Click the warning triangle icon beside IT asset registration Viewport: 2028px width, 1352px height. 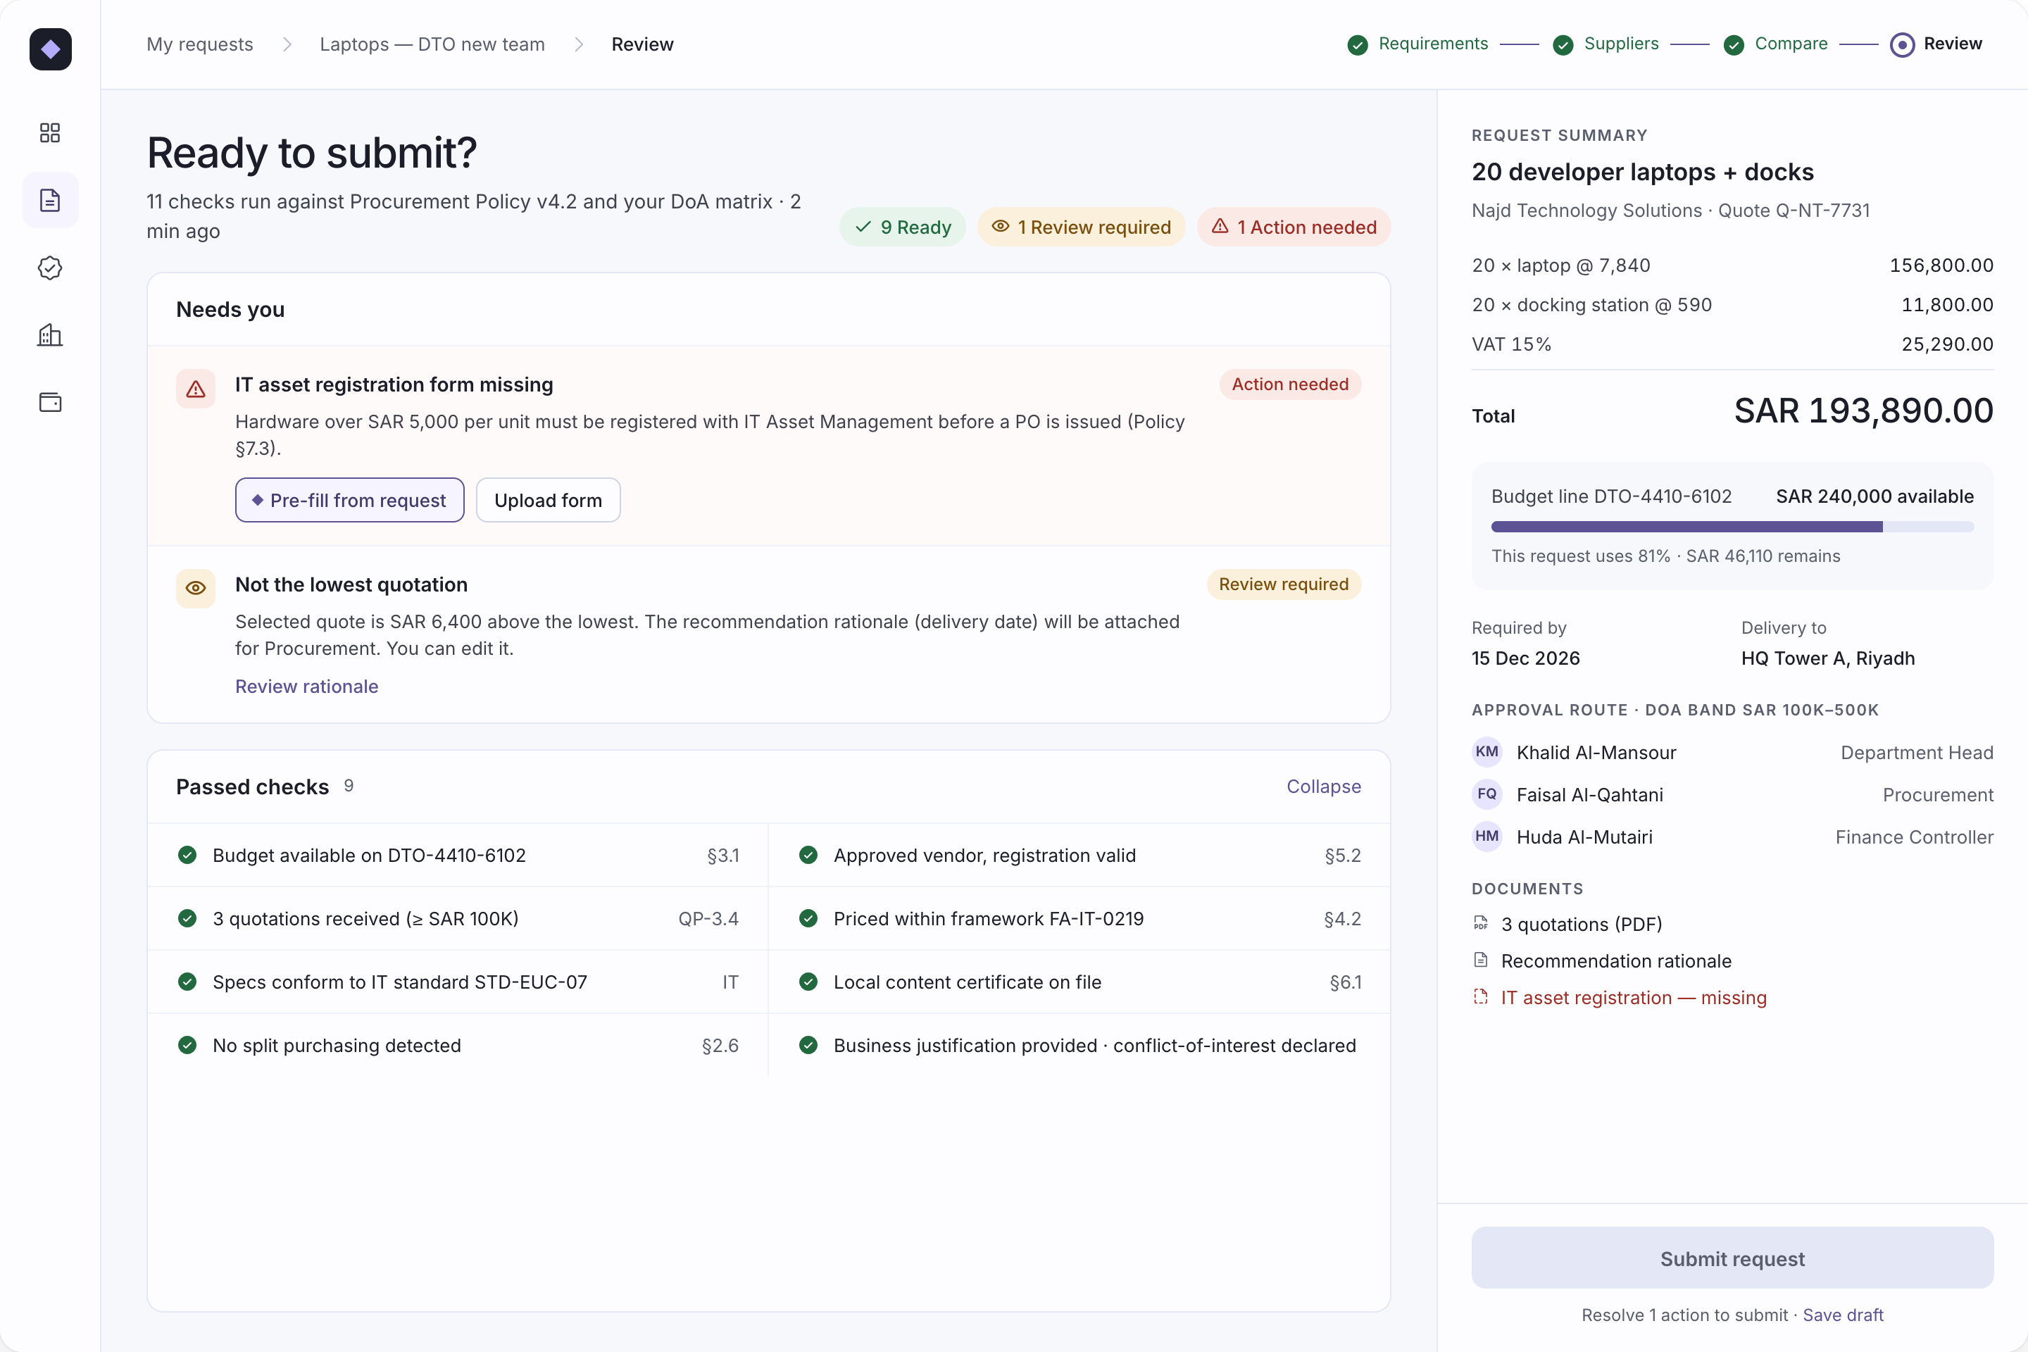(196, 389)
